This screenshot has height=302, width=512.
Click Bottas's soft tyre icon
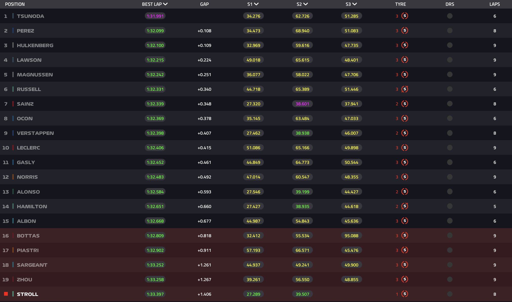point(405,235)
